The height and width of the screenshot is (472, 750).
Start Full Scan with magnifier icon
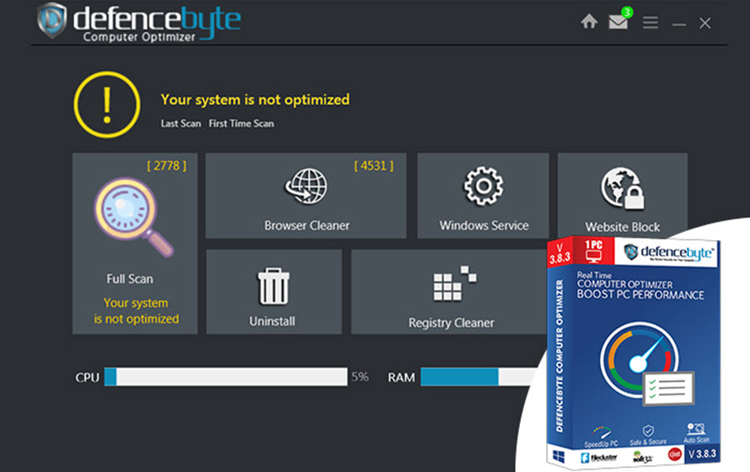(x=133, y=216)
